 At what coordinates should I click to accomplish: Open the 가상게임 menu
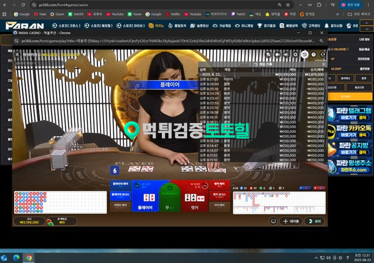[x=221, y=26]
